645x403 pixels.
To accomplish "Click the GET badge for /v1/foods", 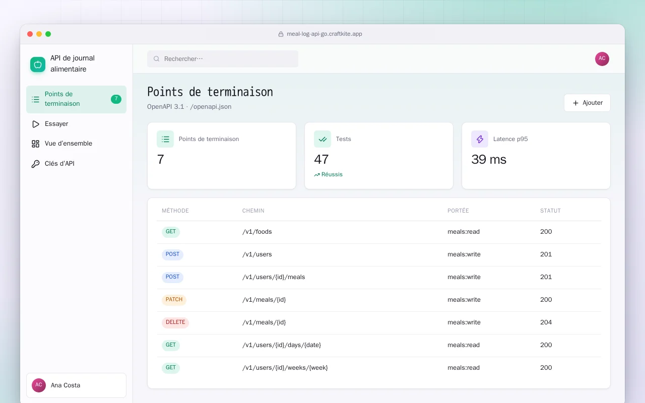I will point(171,232).
